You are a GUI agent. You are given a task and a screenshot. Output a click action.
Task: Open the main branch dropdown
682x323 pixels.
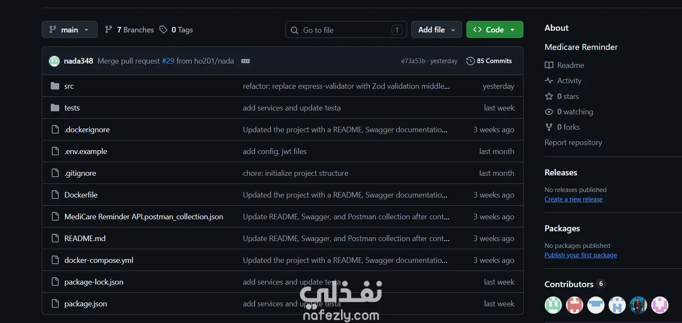click(x=69, y=29)
